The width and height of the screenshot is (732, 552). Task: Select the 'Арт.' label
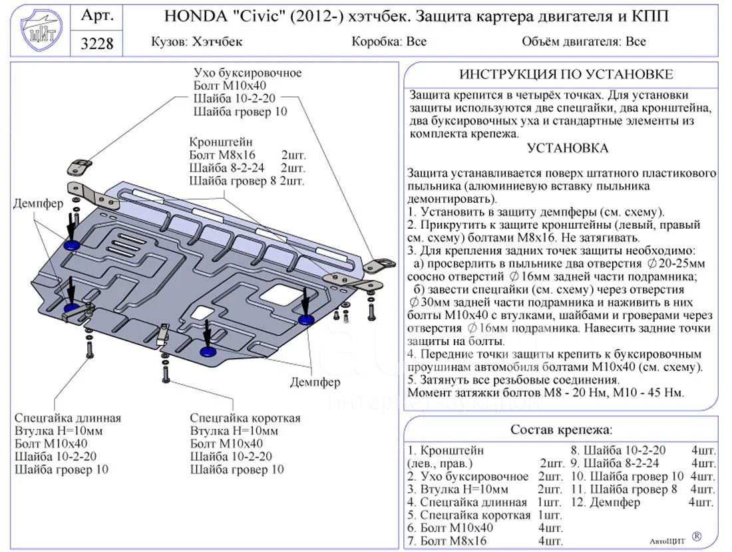[x=97, y=16]
